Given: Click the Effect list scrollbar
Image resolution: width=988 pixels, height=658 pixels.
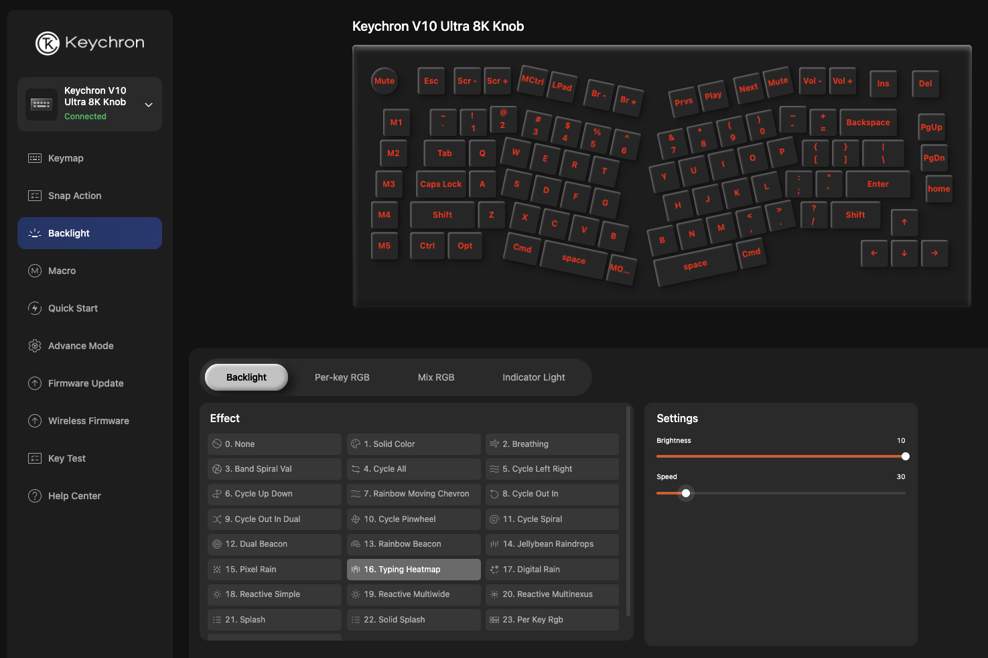Looking at the screenshot, I should click(628, 511).
